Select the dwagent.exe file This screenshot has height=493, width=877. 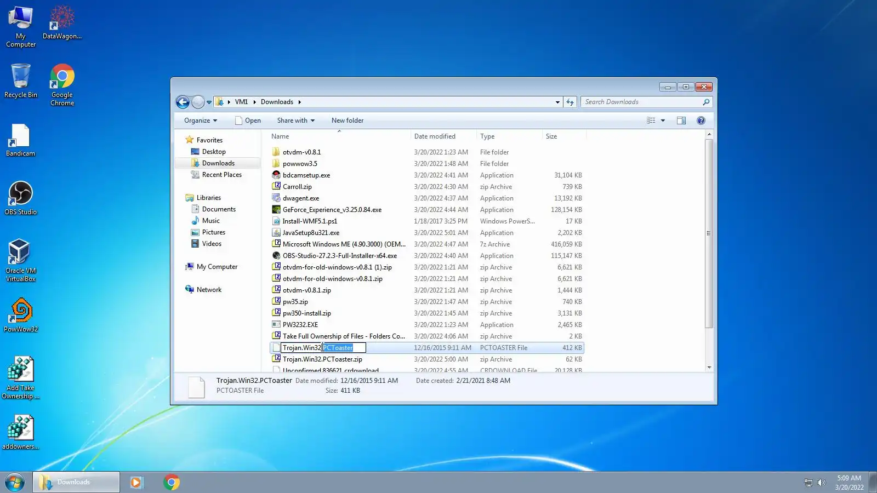click(x=301, y=198)
